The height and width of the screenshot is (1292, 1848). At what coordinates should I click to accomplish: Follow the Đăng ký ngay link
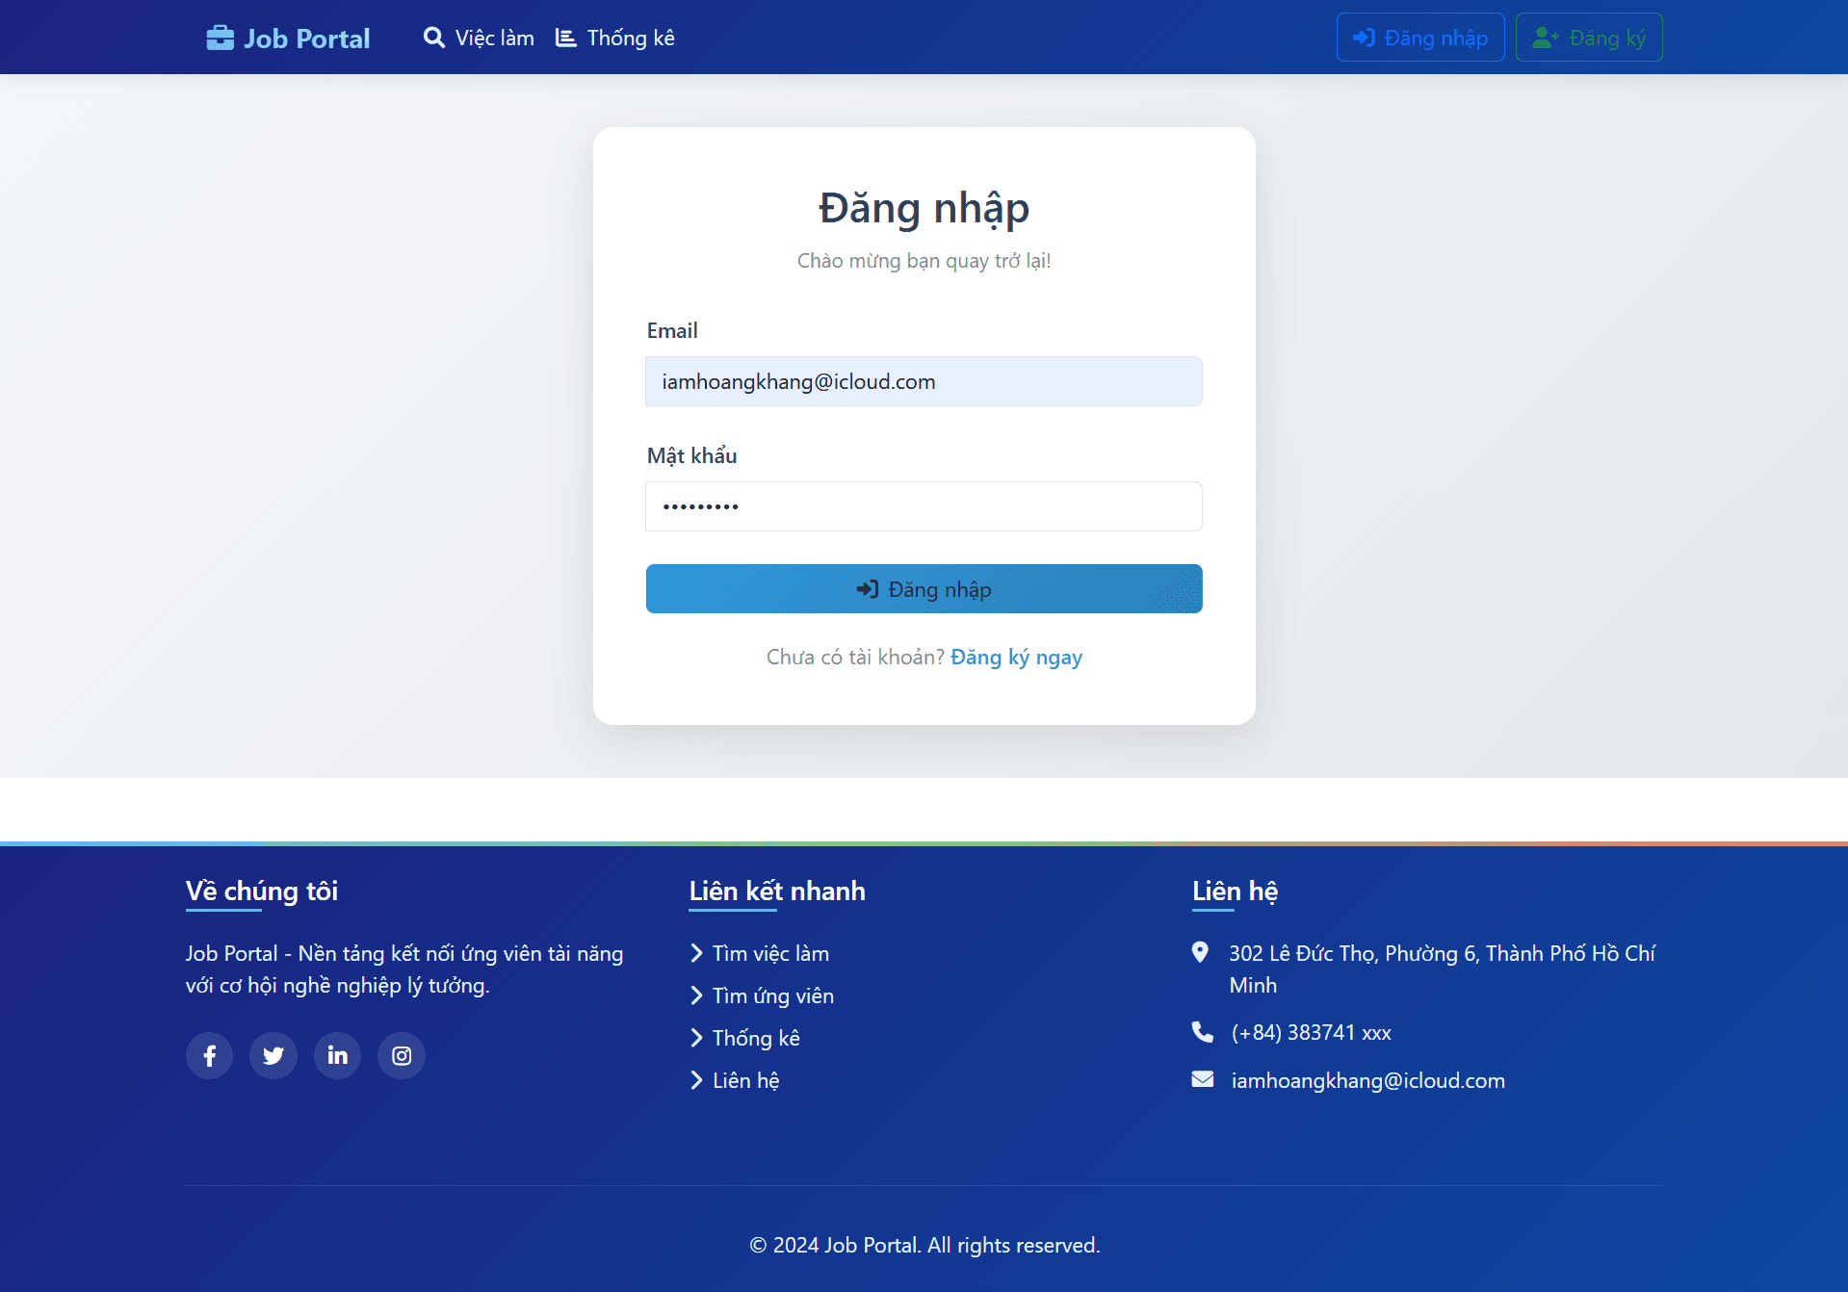(x=1016, y=657)
